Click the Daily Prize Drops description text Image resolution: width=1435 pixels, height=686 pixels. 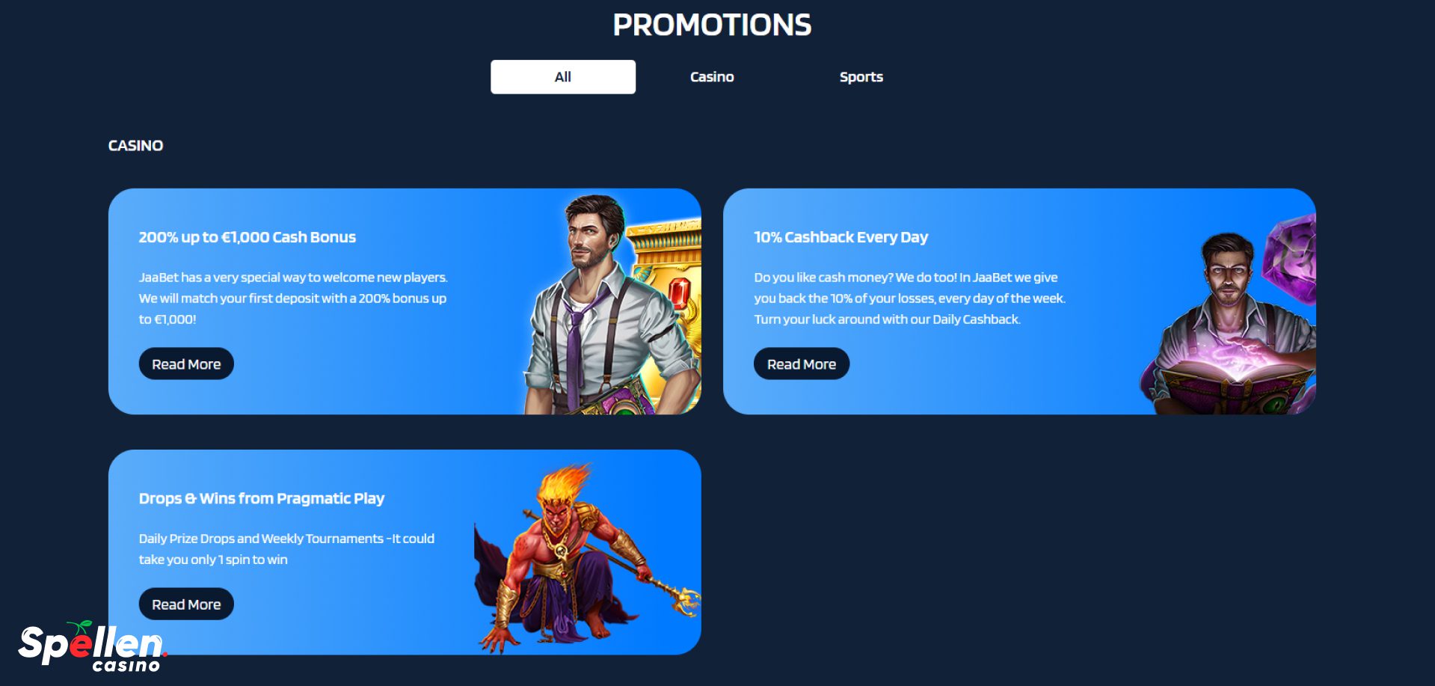tap(286, 548)
